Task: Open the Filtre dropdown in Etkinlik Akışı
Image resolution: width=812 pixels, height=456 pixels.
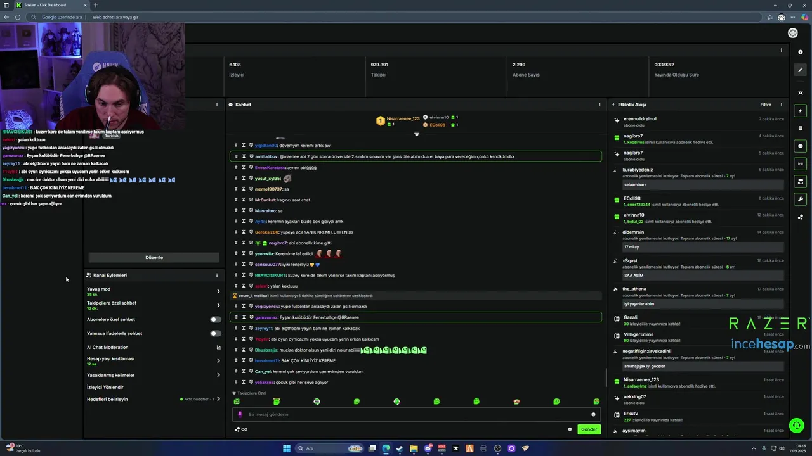Action: click(x=766, y=104)
